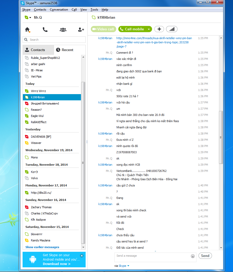Open the Charles | kThisIsCvpv conversation
233x272 pixels.
click(52, 213)
